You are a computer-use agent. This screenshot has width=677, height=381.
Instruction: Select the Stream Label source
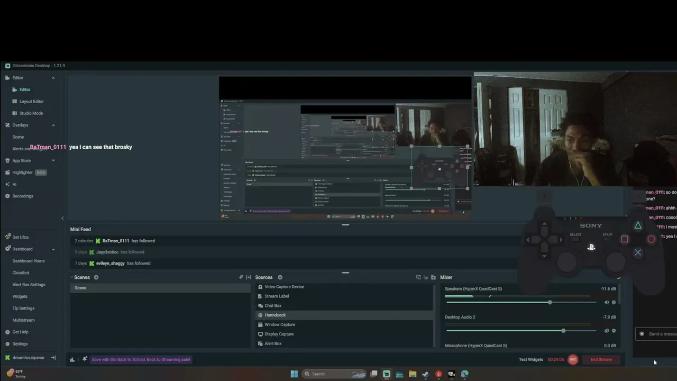[x=344, y=296]
